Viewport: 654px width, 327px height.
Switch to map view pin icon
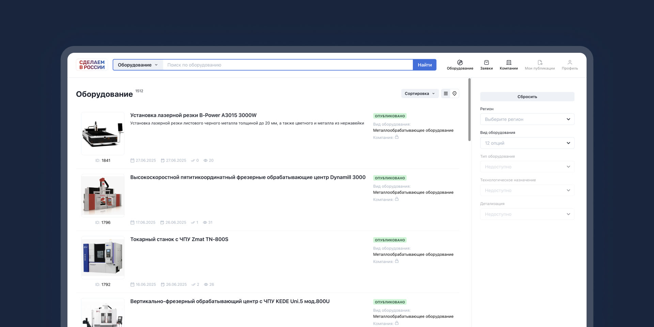click(x=454, y=94)
